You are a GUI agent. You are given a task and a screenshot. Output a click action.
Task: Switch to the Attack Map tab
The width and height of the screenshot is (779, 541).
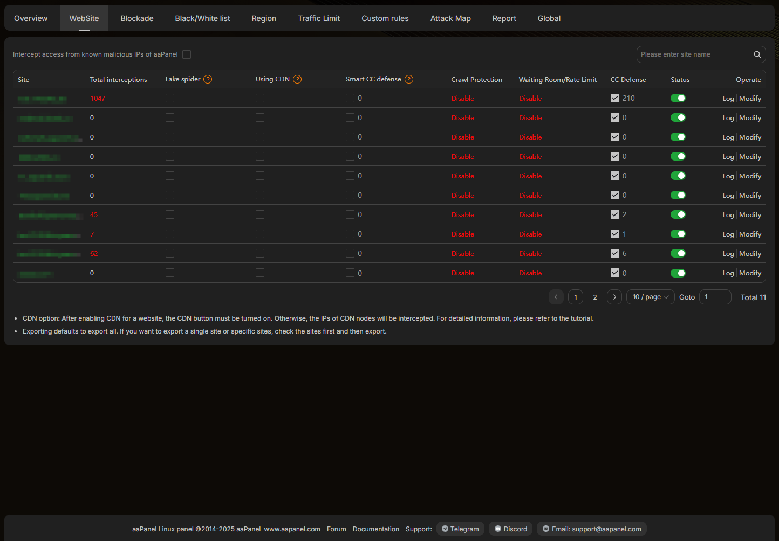[x=450, y=18]
